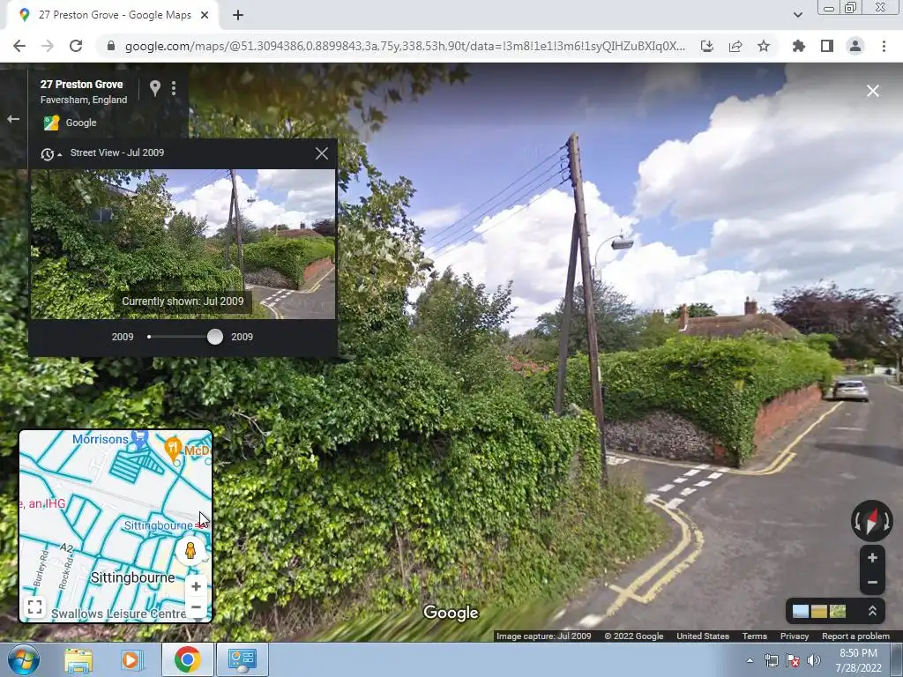The height and width of the screenshot is (677, 903).
Task: Expand the imagery thumbnails strip
Action: pos(872,612)
